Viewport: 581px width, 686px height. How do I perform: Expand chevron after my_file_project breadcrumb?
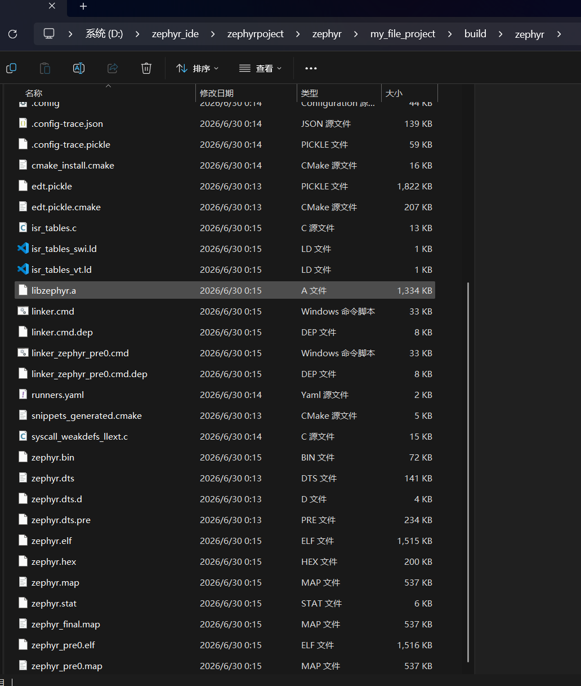click(x=450, y=34)
